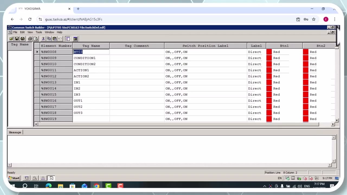Click the Direct label cell for %SW0014
Image resolution: width=347 pixels, height=195 pixels.
(x=256, y=89)
